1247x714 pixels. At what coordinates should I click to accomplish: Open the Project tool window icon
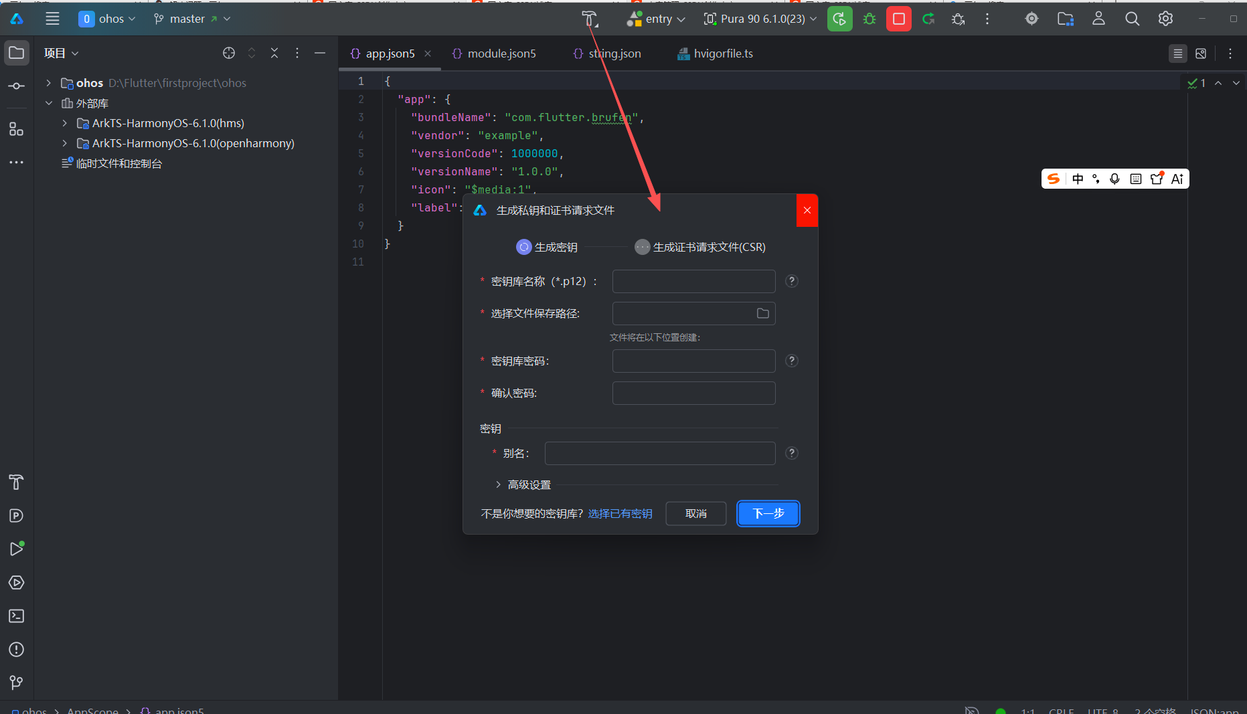click(x=17, y=53)
